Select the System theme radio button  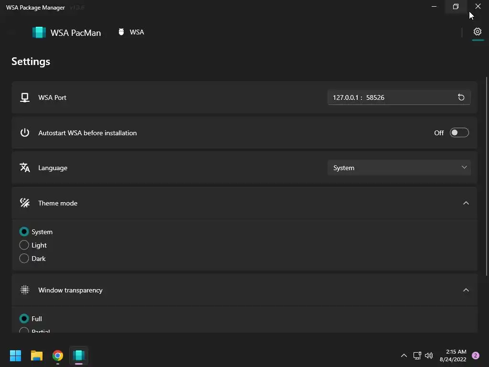tap(24, 232)
